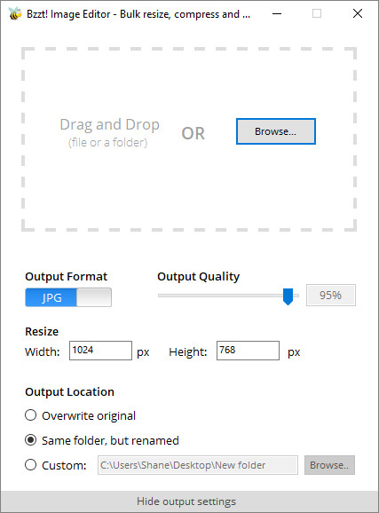The width and height of the screenshot is (379, 513).
Task: Click the 95% quality value box
Action: (x=330, y=295)
